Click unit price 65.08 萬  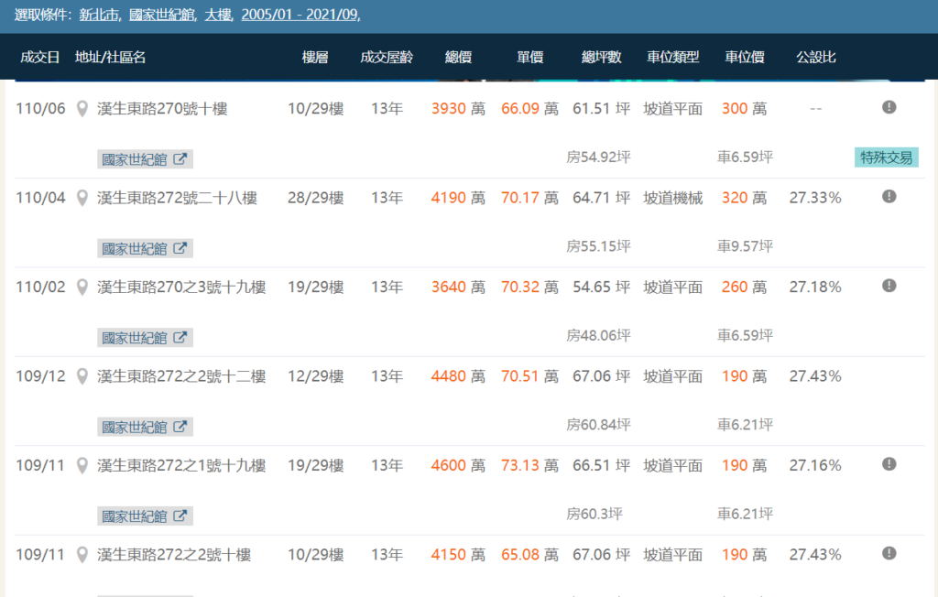[530, 555]
